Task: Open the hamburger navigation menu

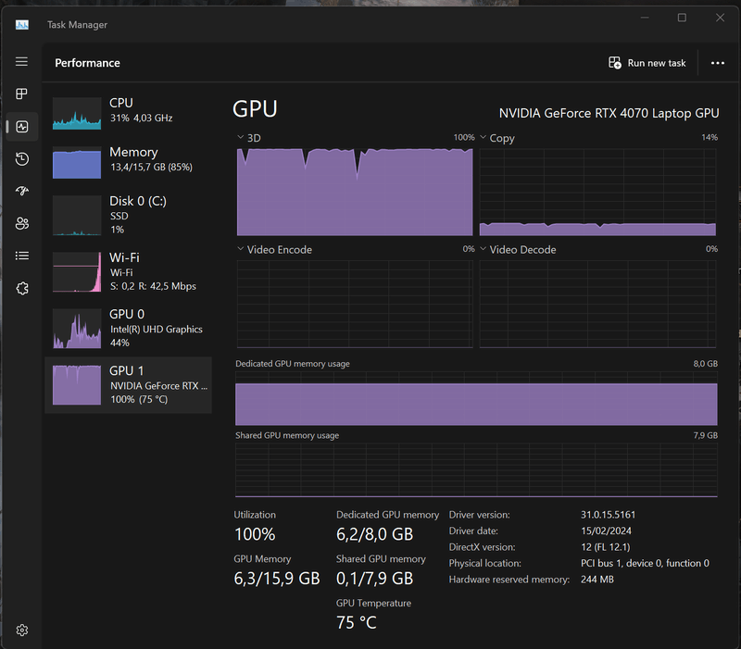Action: click(21, 62)
